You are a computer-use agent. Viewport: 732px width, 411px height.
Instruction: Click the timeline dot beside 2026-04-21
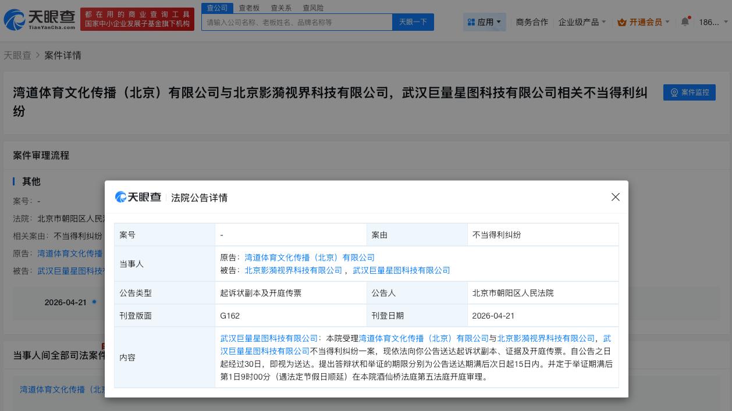[93, 302]
